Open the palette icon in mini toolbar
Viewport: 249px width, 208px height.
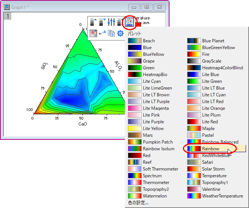click(x=129, y=22)
